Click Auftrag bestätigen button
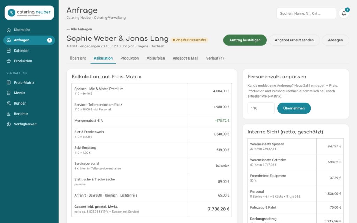 coord(245,40)
